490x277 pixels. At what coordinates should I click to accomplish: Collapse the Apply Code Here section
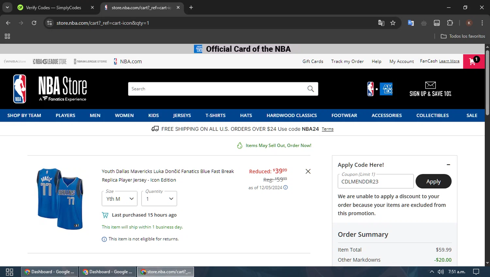pos(449,165)
